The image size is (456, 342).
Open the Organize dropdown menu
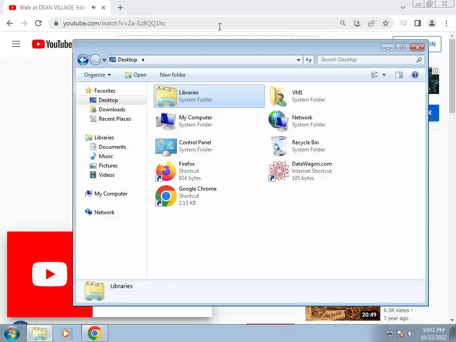pos(98,75)
